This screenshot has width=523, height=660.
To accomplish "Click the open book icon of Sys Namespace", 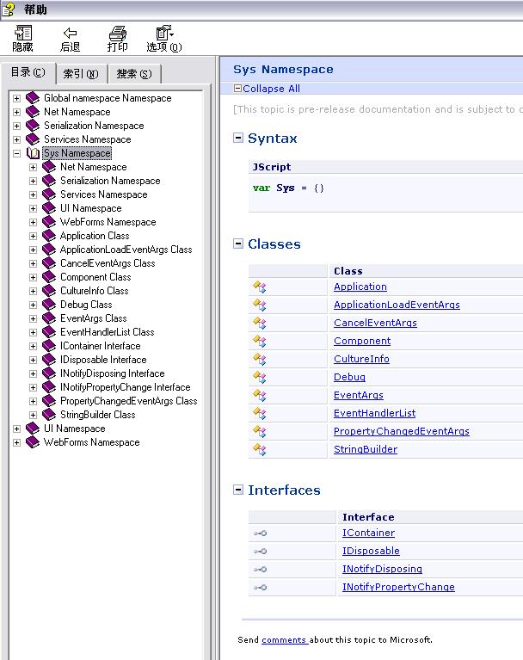I will (x=33, y=153).
